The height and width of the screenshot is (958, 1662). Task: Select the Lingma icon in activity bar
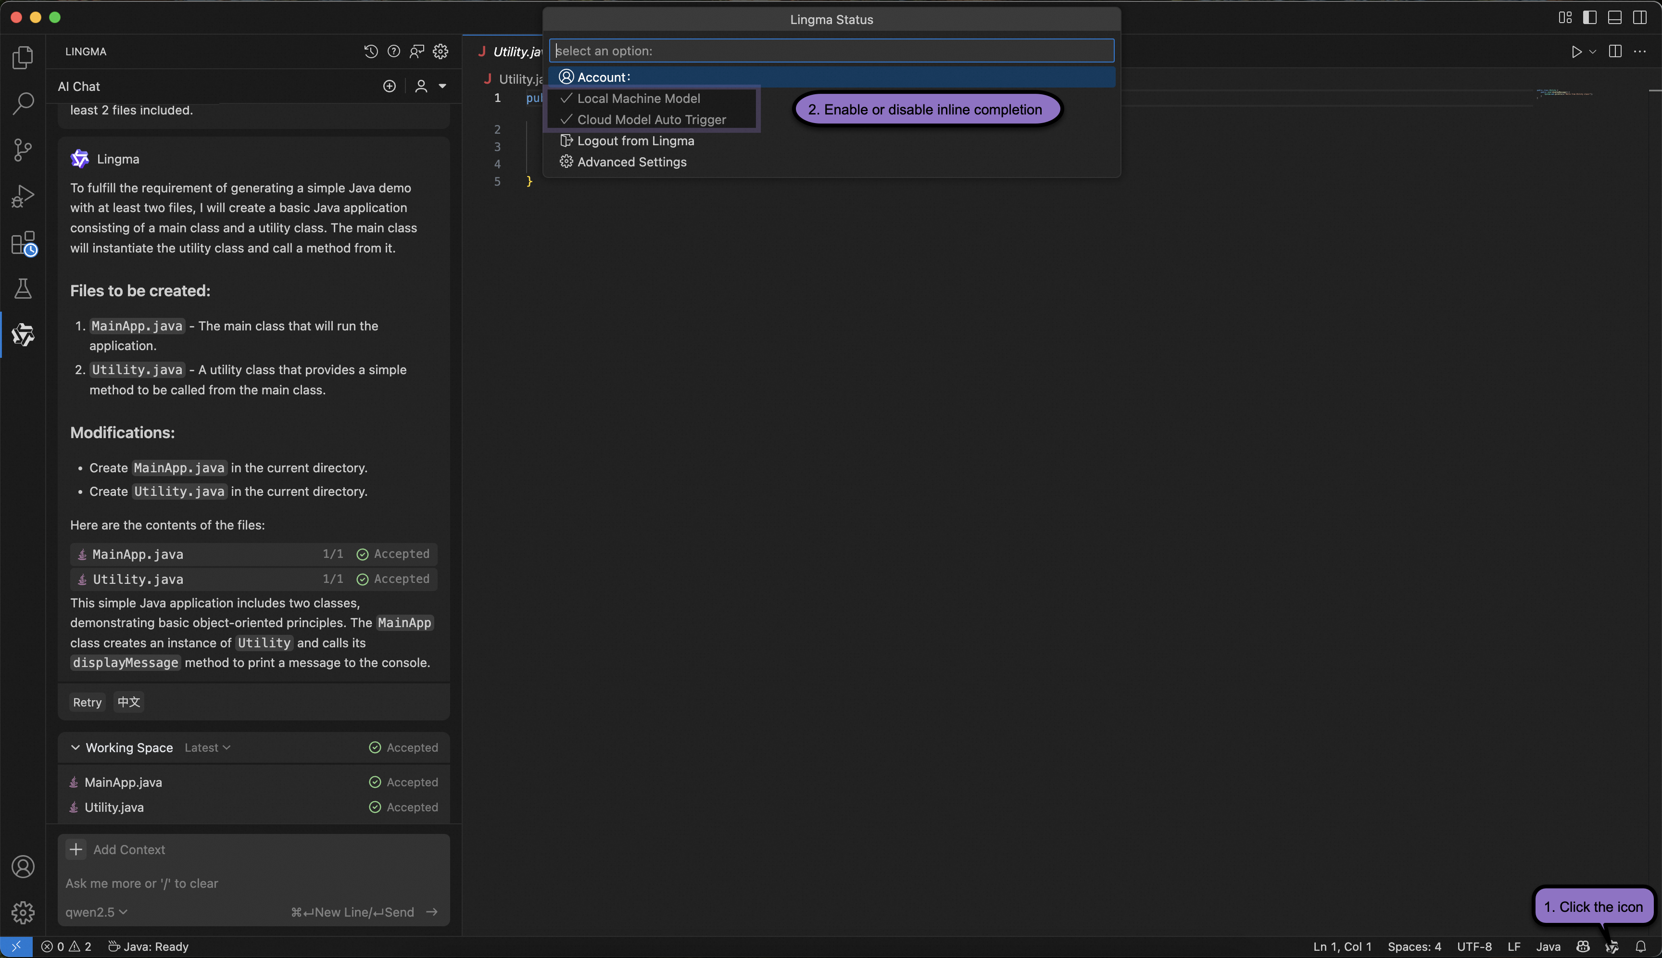coord(23,335)
